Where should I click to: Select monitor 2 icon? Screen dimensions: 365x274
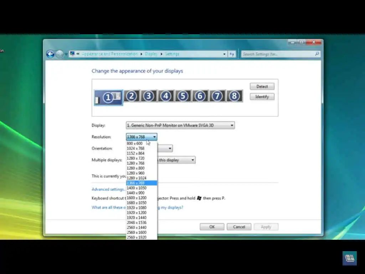132,96
